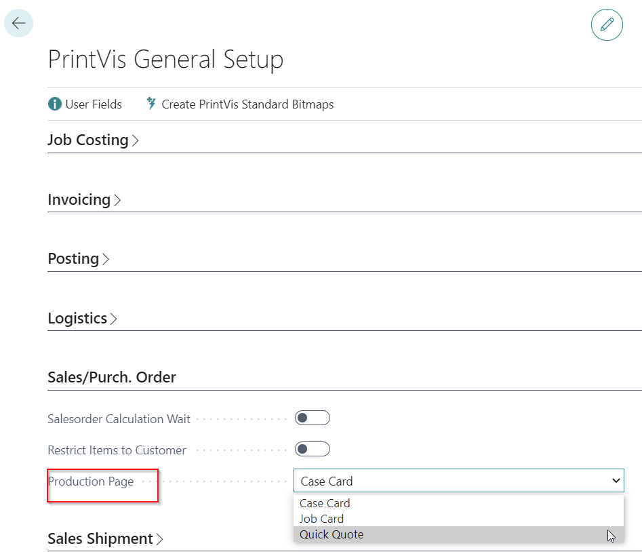Screen dimensions: 642x552
Task: Choose Quick Quote option in list
Action: [458, 534]
